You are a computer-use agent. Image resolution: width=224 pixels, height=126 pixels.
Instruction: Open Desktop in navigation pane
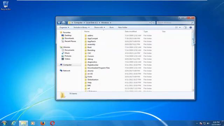pos(68,35)
